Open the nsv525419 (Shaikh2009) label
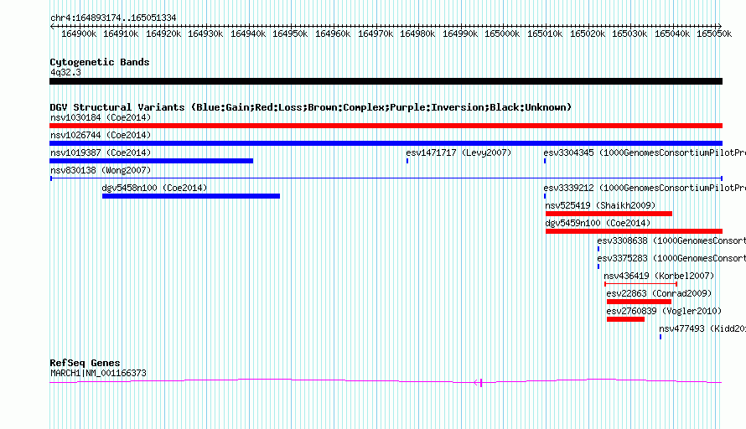746x429 pixels. [600, 205]
